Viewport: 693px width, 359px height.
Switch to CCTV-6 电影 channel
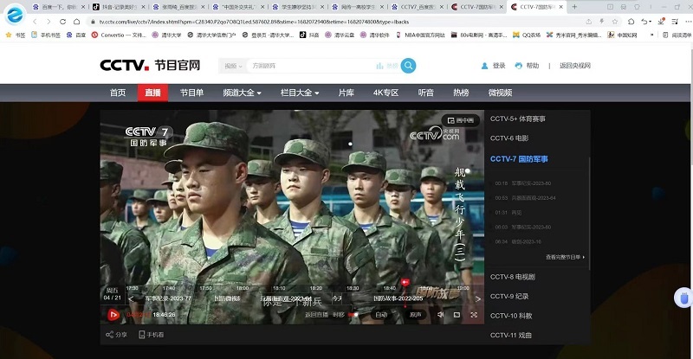509,138
